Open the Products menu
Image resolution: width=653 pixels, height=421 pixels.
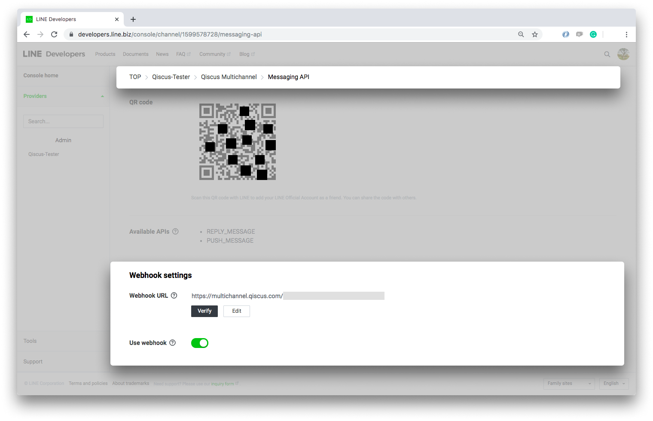click(105, 54)
